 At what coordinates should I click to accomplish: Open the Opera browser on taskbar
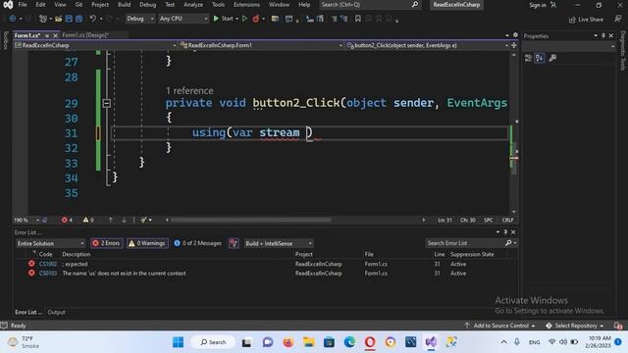point(370,342)
